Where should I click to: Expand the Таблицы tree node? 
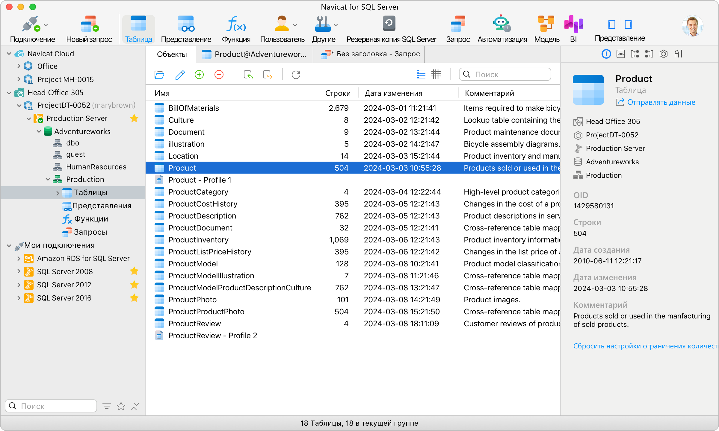pos(58,193)
